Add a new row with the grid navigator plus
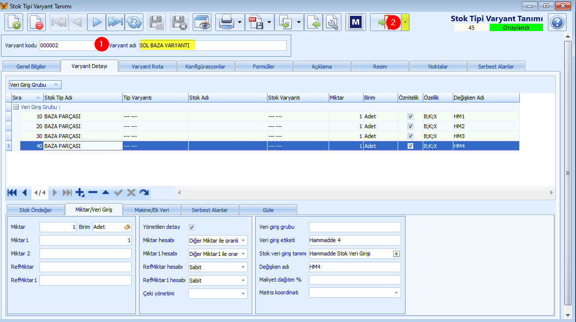 tap(80, 192)
